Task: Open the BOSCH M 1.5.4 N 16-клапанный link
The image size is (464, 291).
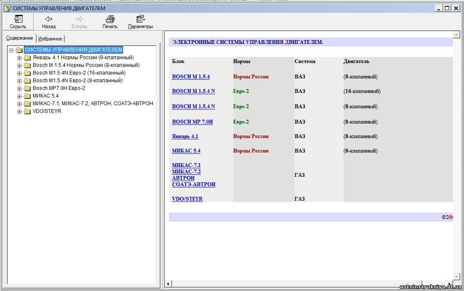Action: (x=194, y=91)
